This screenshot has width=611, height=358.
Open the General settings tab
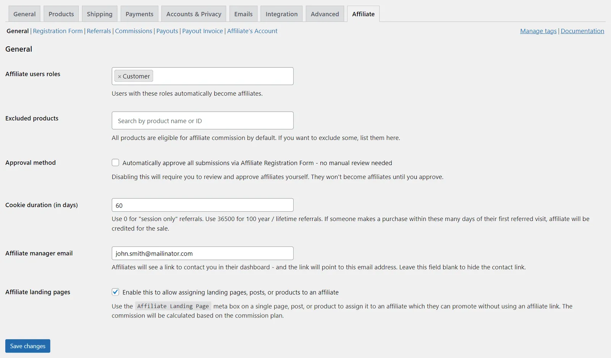[24, 14]
